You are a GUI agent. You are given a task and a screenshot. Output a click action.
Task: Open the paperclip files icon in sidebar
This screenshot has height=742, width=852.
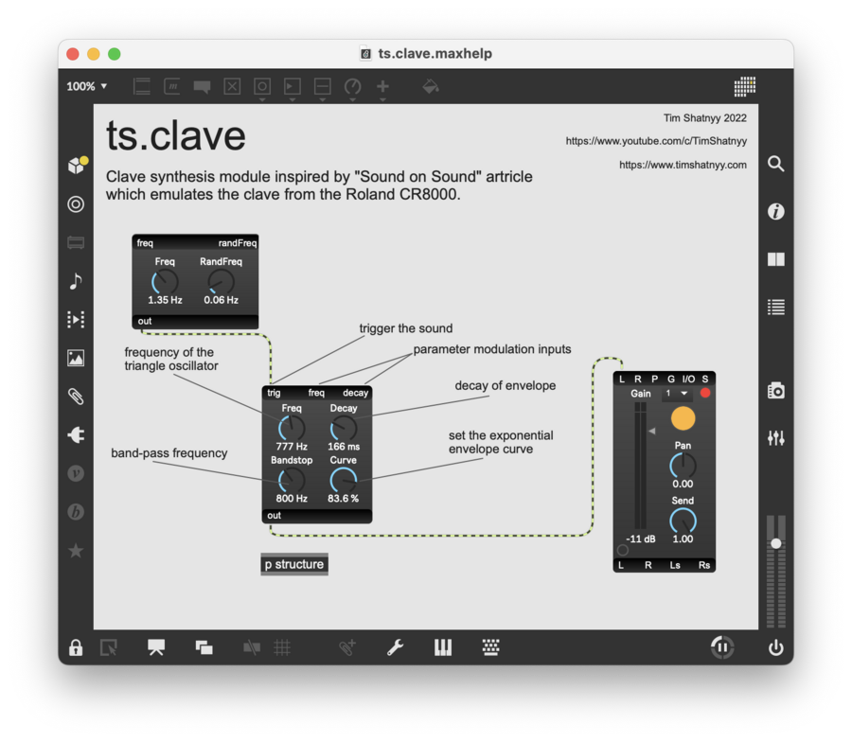(76, 397)
